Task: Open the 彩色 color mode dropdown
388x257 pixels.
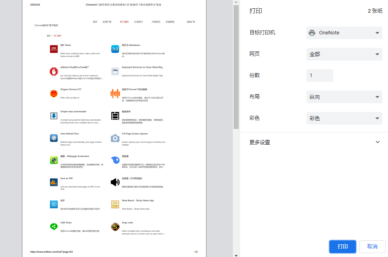Action: point(344,118)
